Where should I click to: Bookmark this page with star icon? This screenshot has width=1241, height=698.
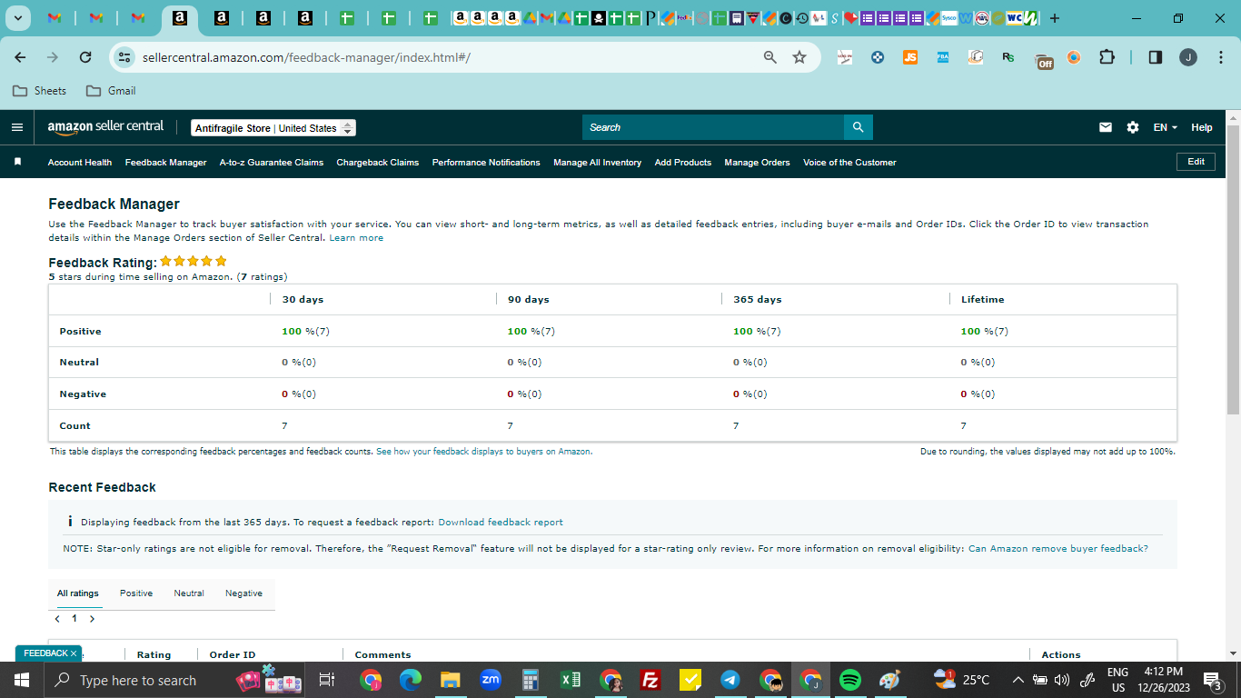[x=799, y=57]
